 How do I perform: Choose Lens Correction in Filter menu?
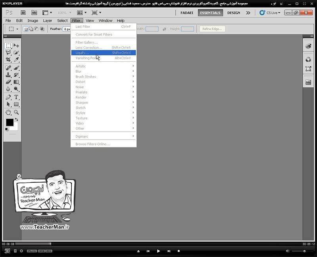[103, 47]
